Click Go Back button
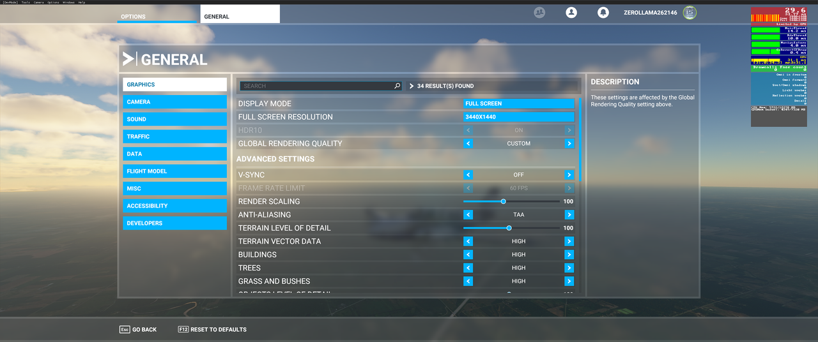The height and width of the screenshot is (342, 818). click(138, 329)
